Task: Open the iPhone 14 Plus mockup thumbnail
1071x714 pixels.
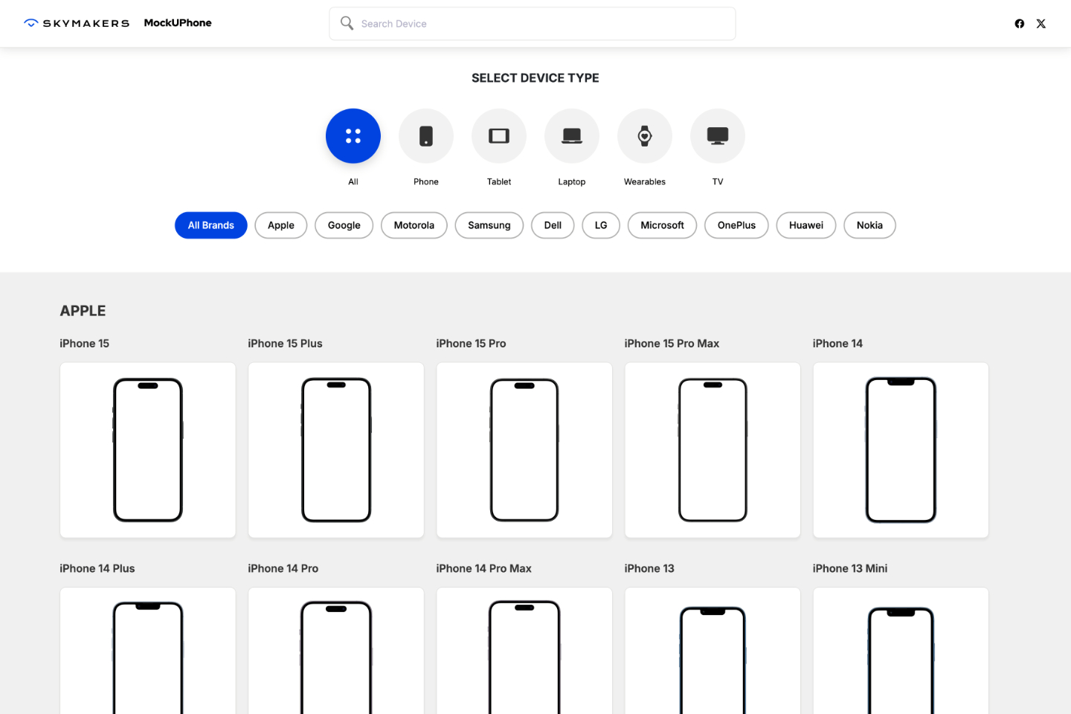Action: tap(148, 651)
